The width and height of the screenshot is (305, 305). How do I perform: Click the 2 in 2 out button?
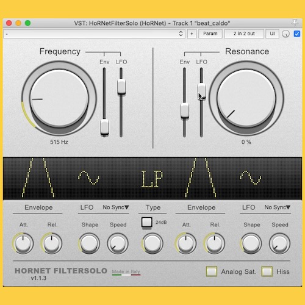pos(244,34)
